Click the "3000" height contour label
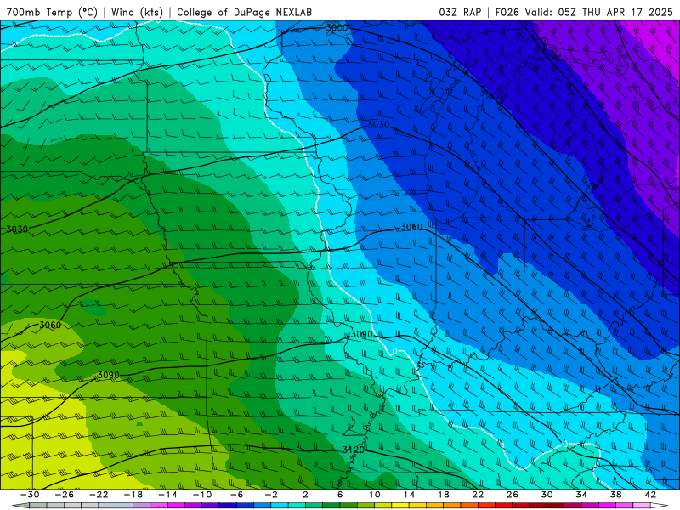The image size is (680, 510). [x=337, y=28]
